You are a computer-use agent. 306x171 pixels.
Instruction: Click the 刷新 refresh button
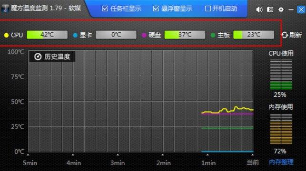[292, 35]
